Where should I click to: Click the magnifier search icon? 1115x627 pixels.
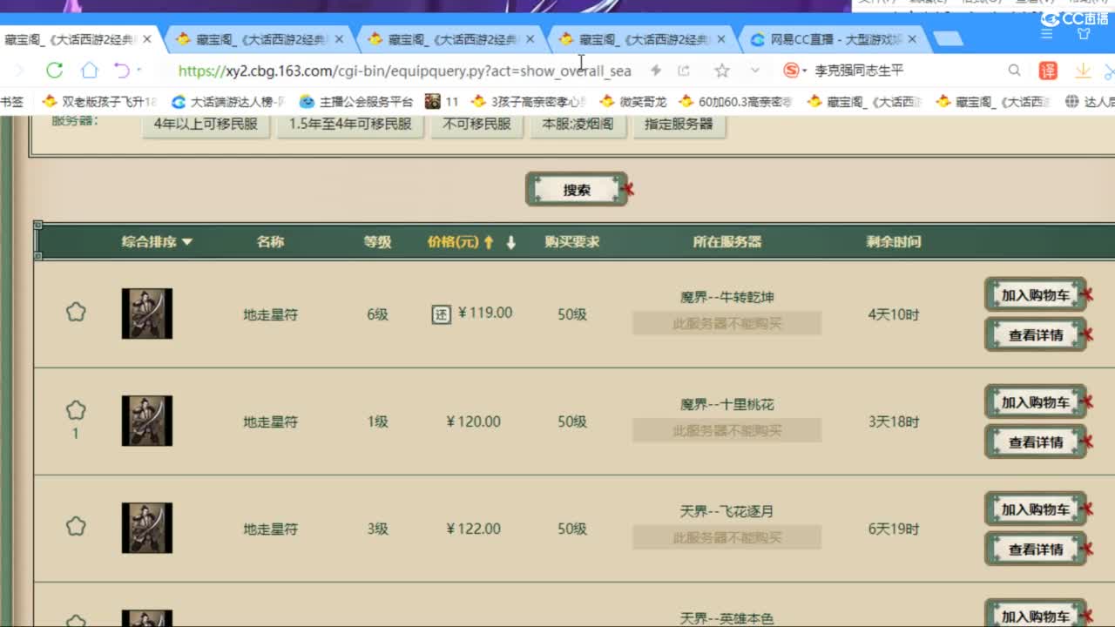(1014, 71)
